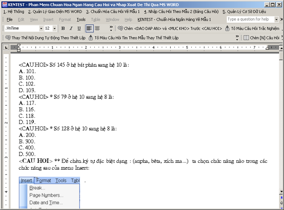Open the help question box dropdown arrow
The height and width of the screenshot is (210, 284).
[276, 20]
